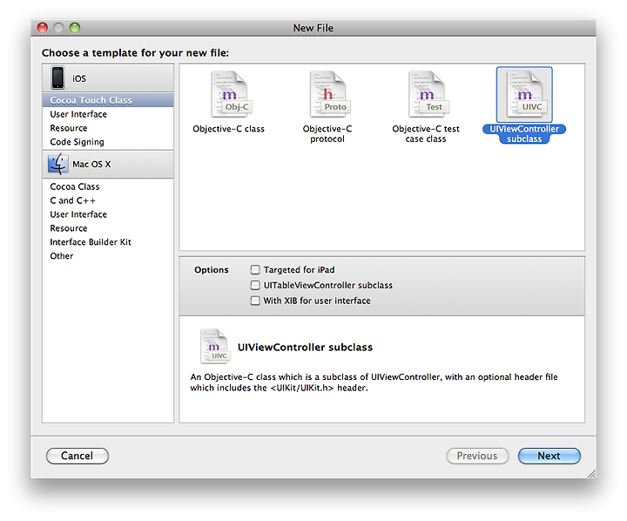Viewport: 627px width, 521px height.
Task: Enable Targeted for iPad option
Action: tap(255, 270)
